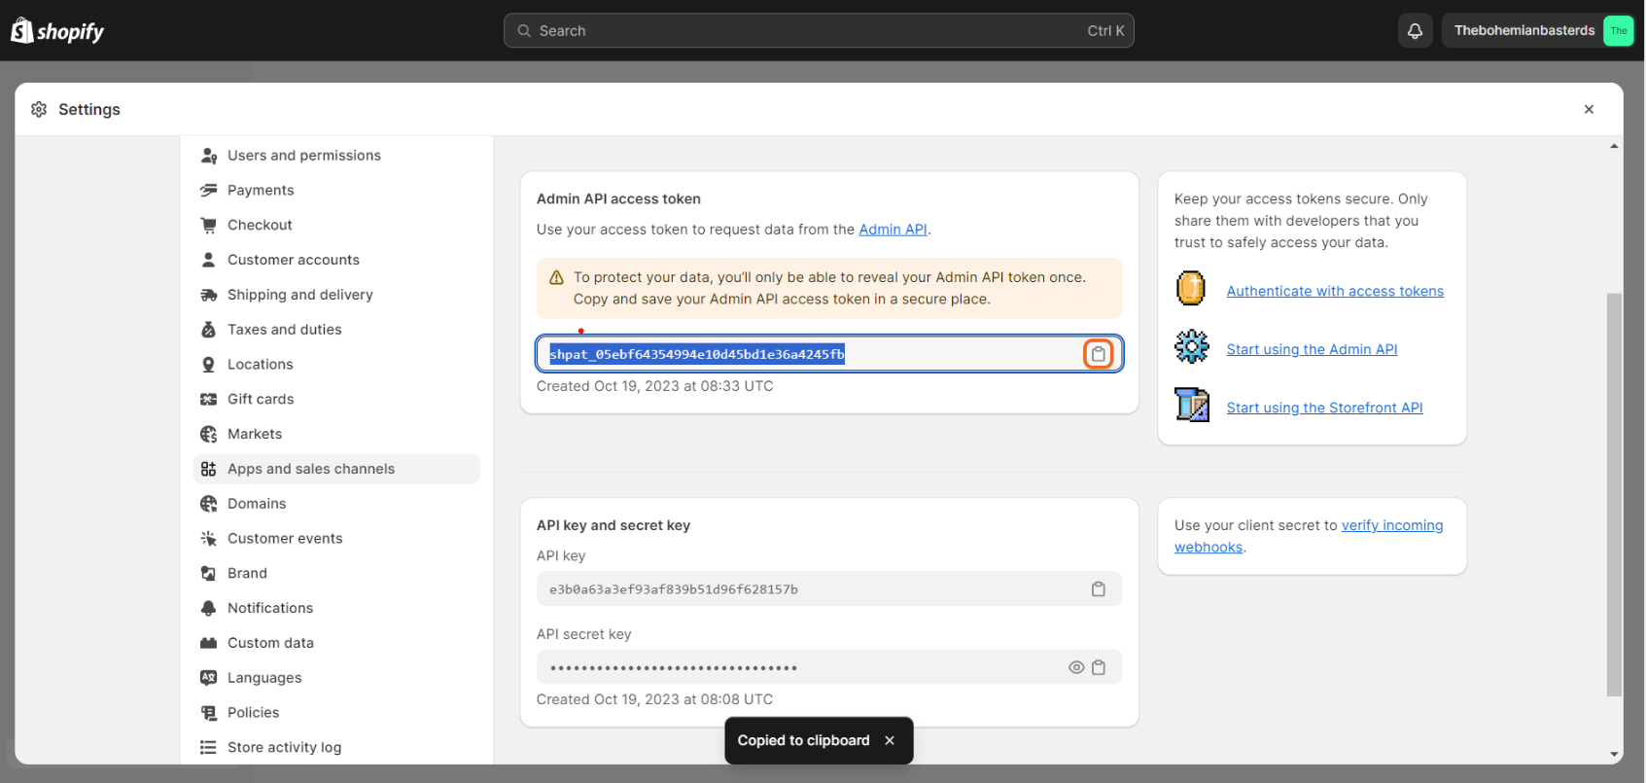
Task: Click the Checkout cart icon
Action: [208, 226]
